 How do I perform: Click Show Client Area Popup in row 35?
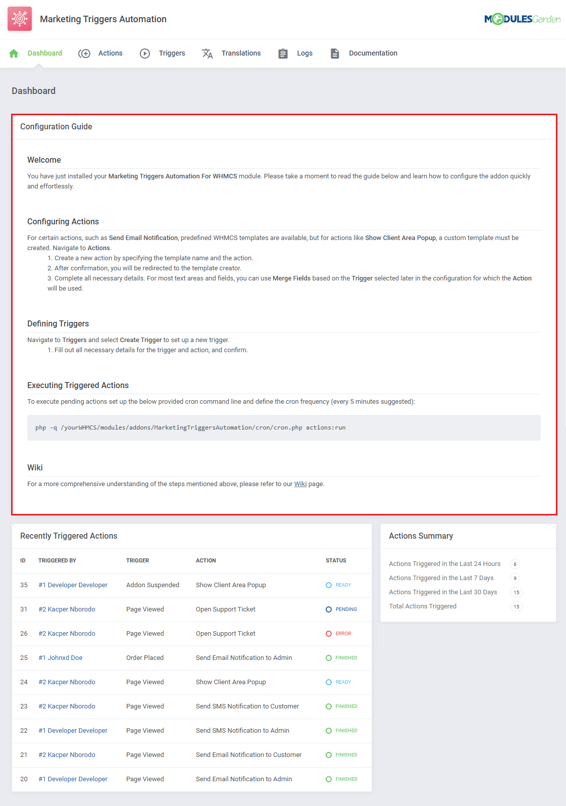[231, 585]
